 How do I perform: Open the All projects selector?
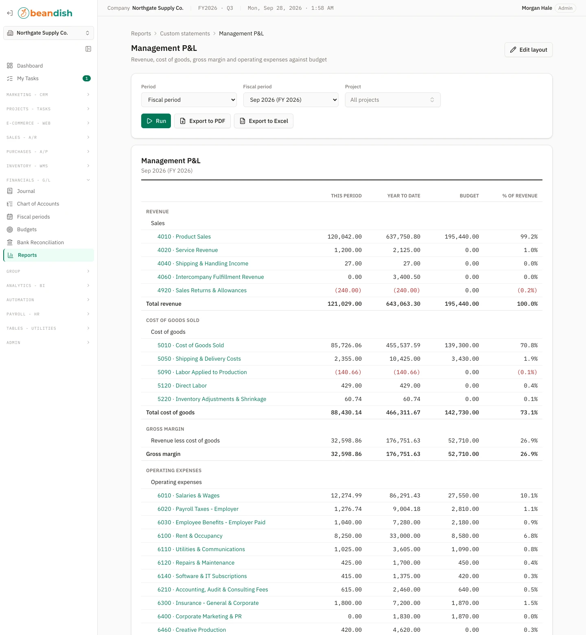coord(393,100)
